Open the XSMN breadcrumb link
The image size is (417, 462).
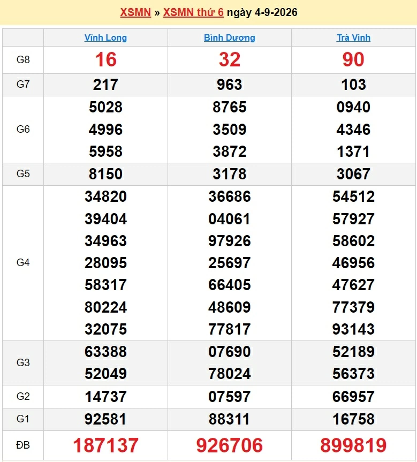(135, 12)
